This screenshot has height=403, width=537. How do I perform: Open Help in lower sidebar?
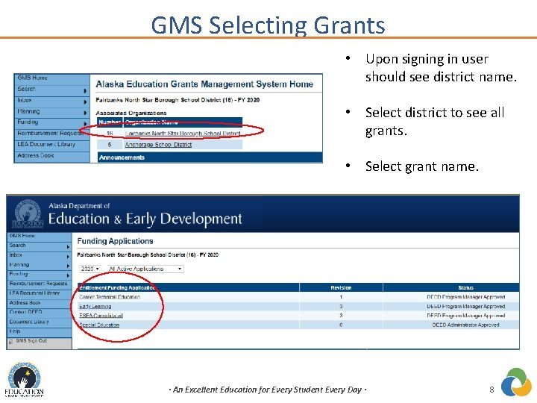[x=15, y=331]
